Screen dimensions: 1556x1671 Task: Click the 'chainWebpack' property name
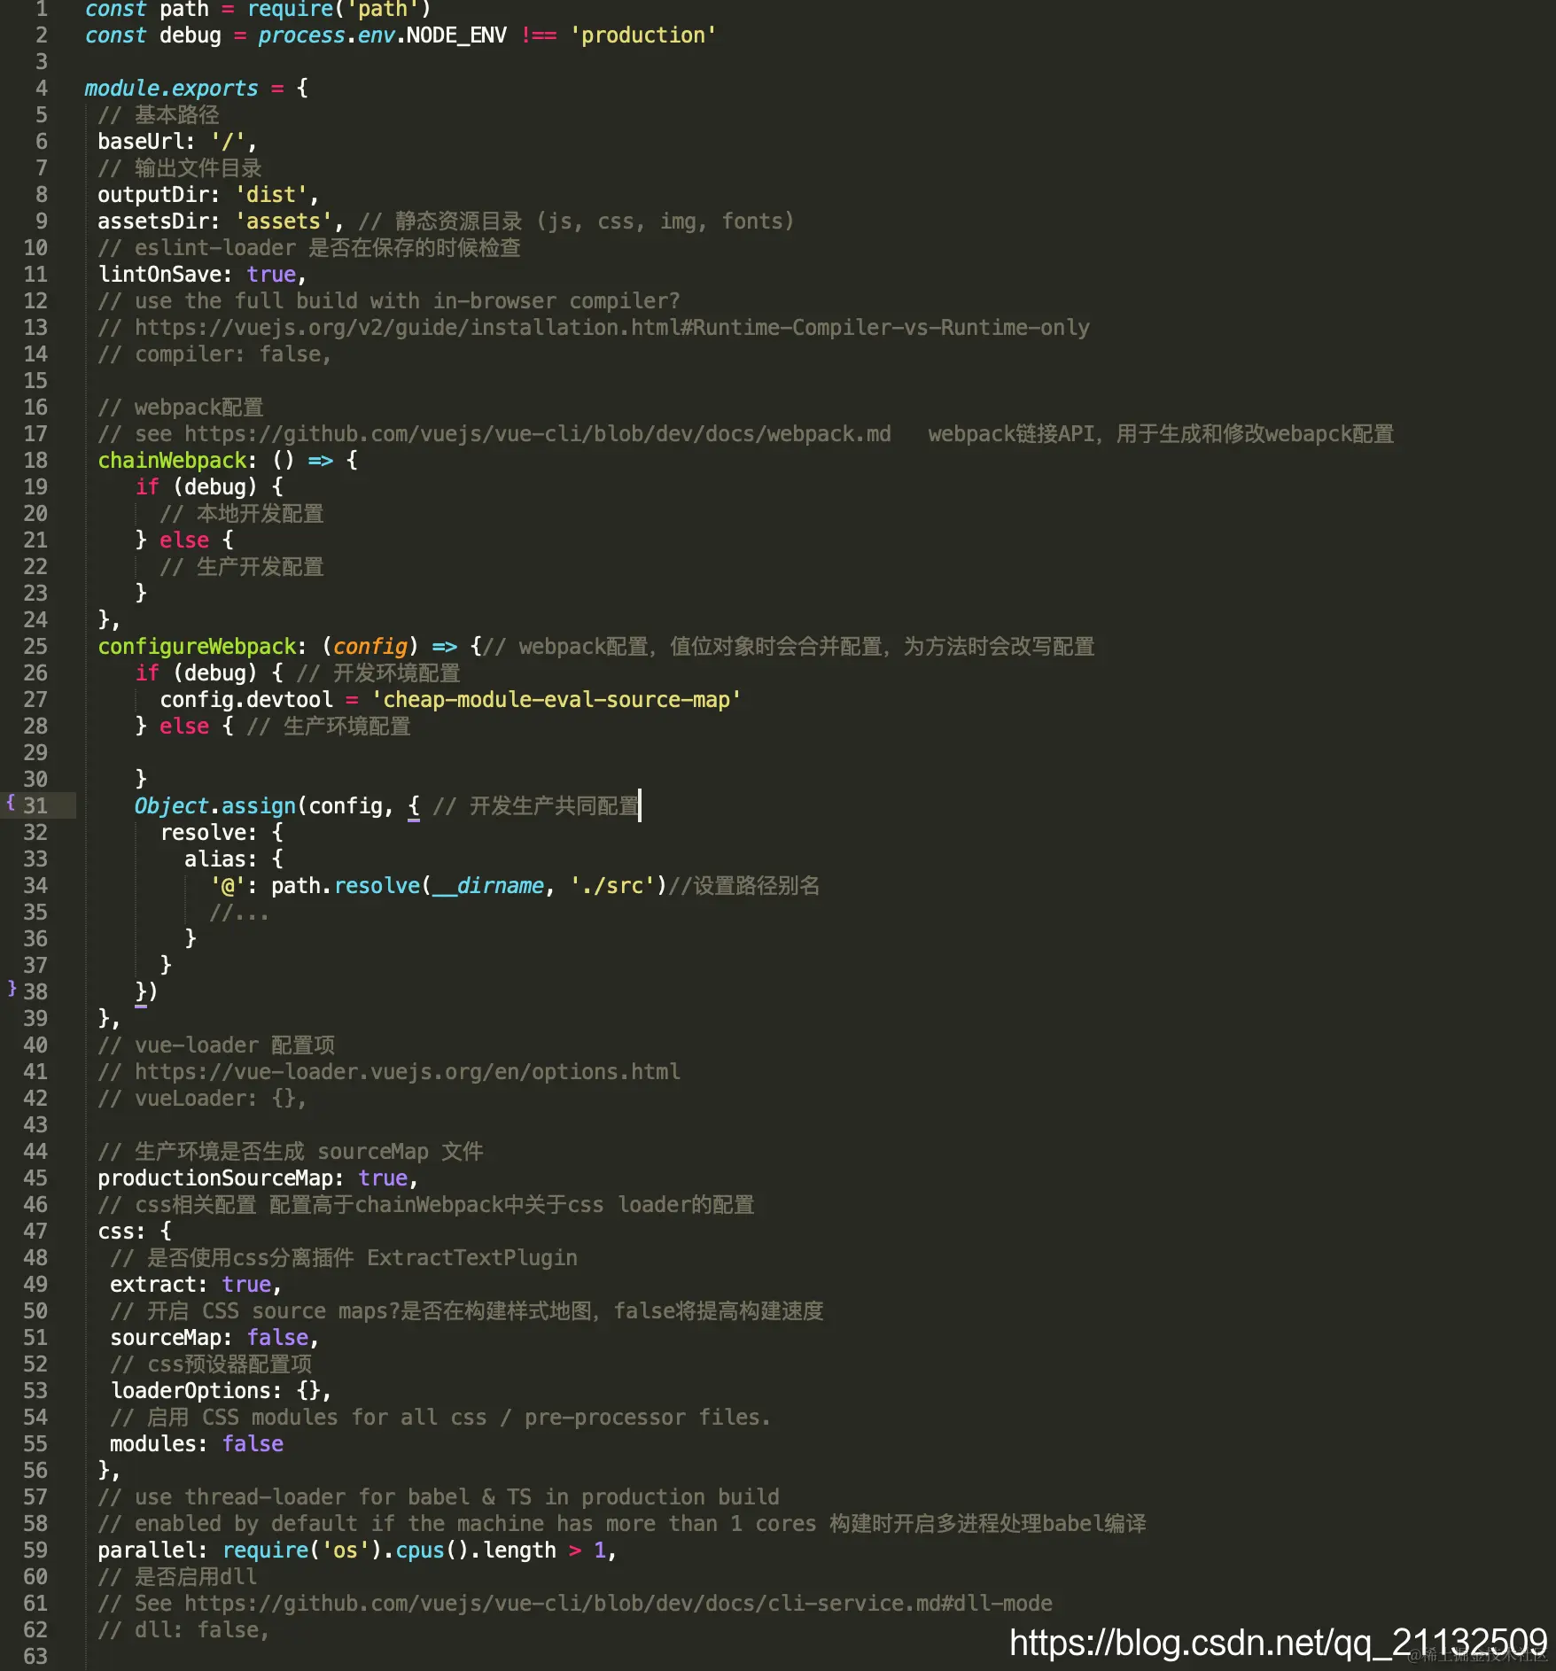click(x=172, y=460)
